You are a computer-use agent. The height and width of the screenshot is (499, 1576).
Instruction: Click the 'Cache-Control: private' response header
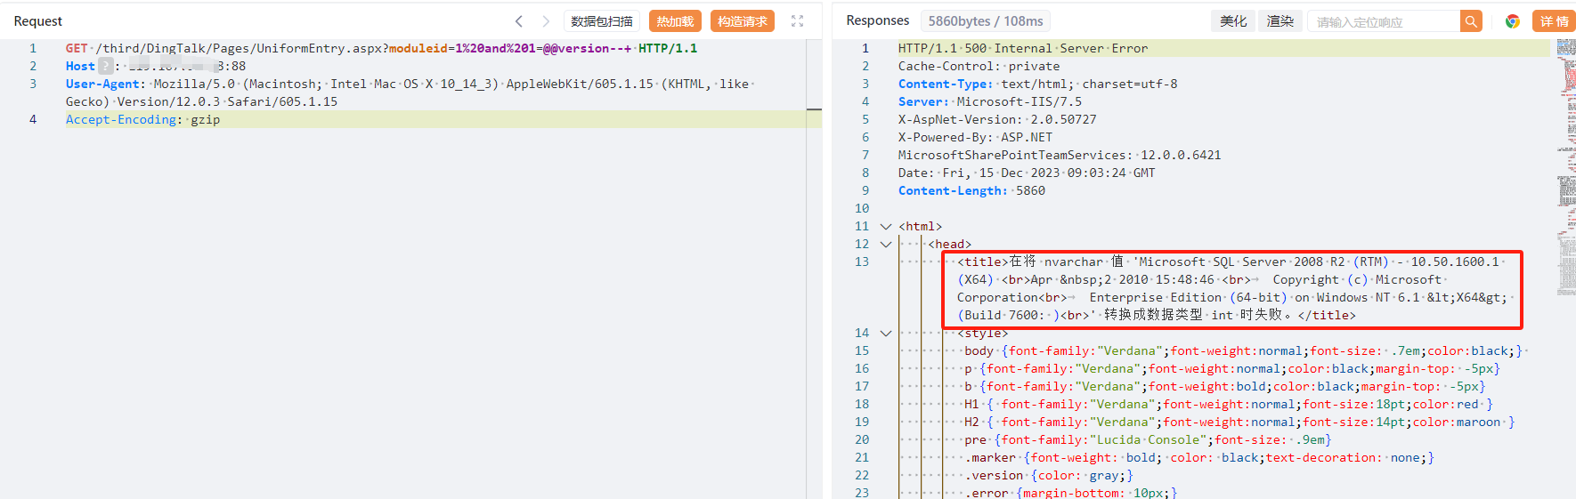pyautogui.click(x=979, y=66)
